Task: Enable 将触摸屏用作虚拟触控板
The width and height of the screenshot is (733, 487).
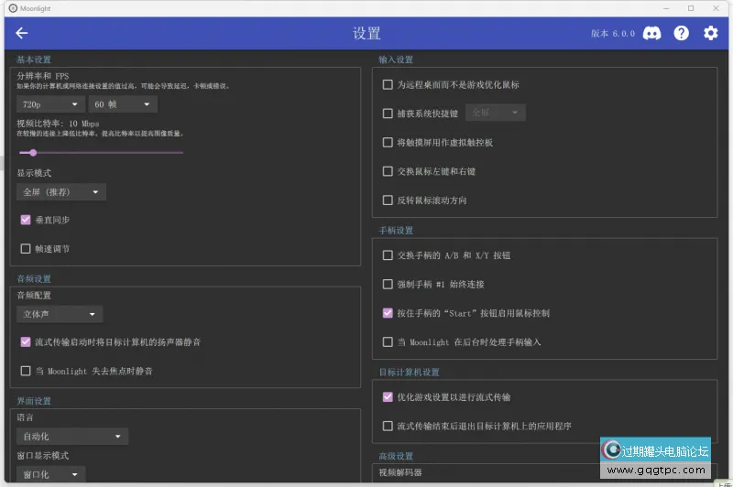Action: 388,143
